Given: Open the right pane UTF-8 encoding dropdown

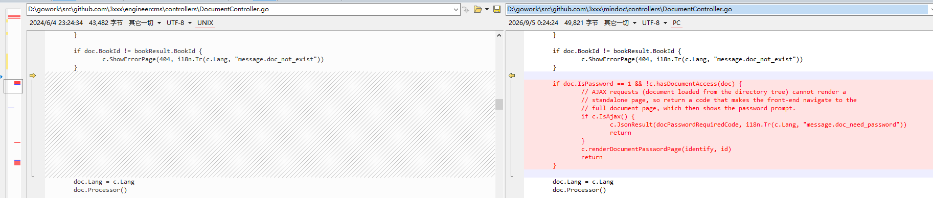Looking at the screenshot, I should click(654, 23).
